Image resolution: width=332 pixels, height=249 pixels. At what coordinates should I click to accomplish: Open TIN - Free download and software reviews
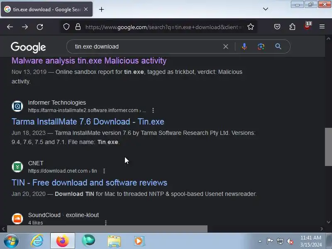pos(89,183)
